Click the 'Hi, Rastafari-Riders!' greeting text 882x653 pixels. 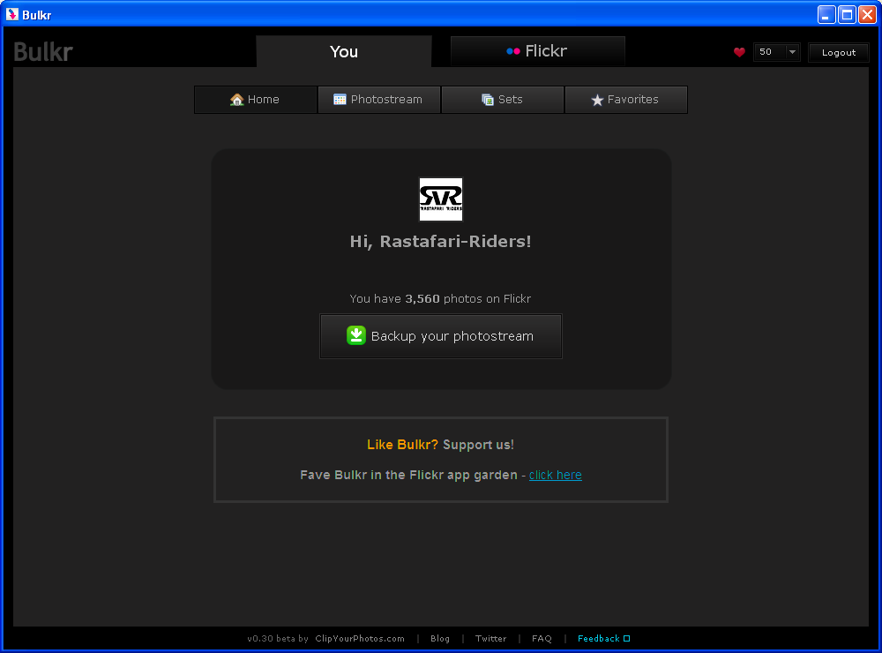tap(440, 242)
